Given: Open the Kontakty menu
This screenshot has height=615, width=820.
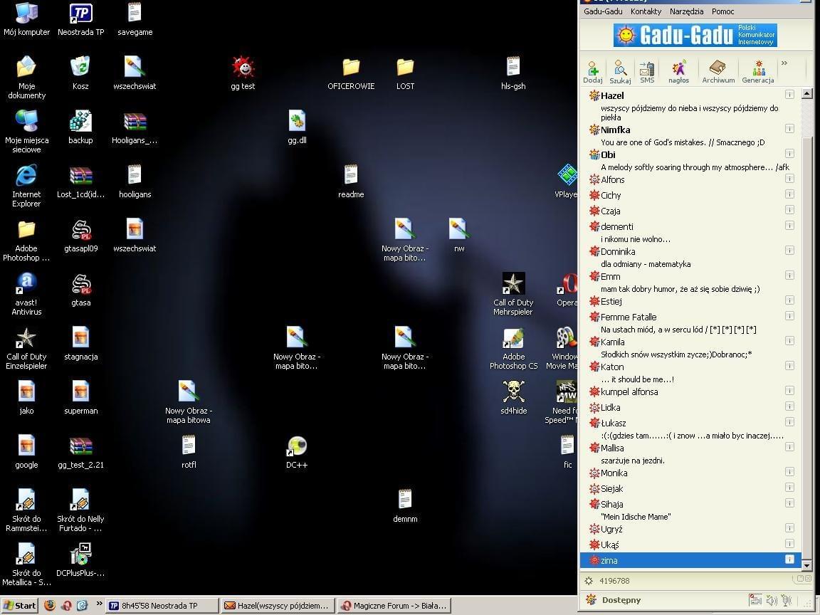Looking at the screenshot, I should (x=646, y=11).
